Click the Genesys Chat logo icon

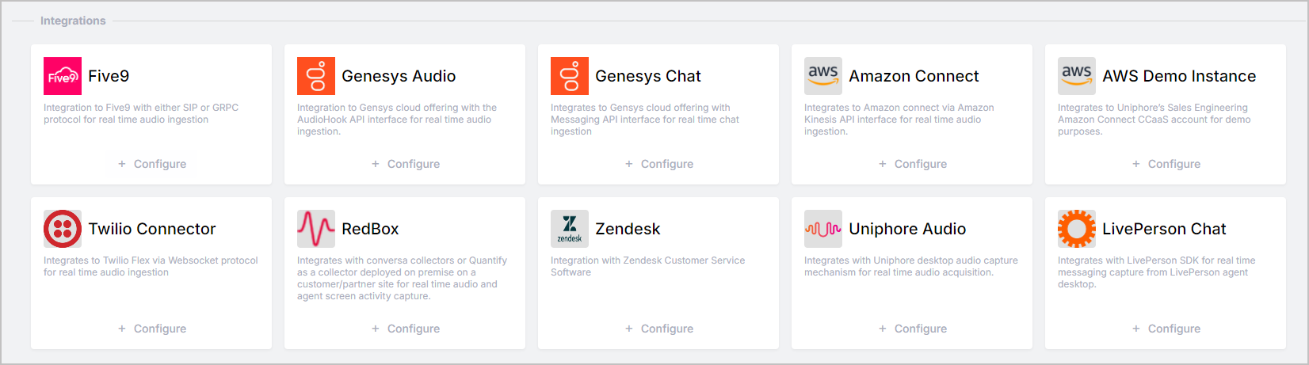[570, 76]
